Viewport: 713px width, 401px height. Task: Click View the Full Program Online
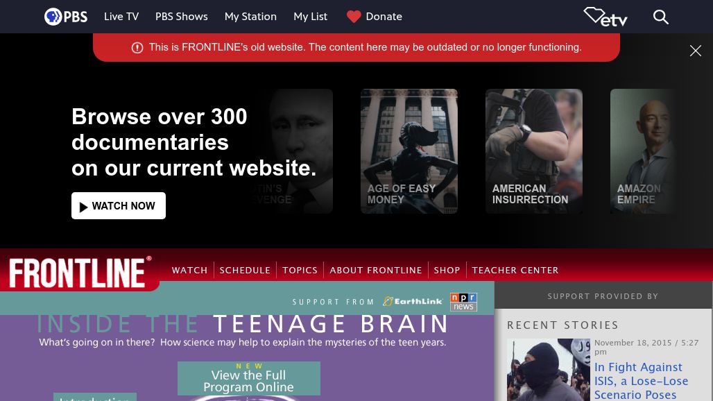click(x=249, y=378)
